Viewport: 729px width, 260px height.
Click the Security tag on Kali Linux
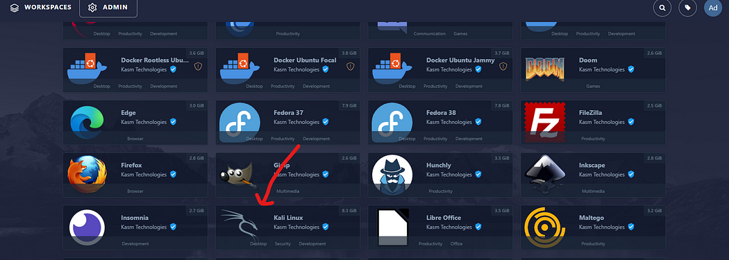[x=283, y=244]
